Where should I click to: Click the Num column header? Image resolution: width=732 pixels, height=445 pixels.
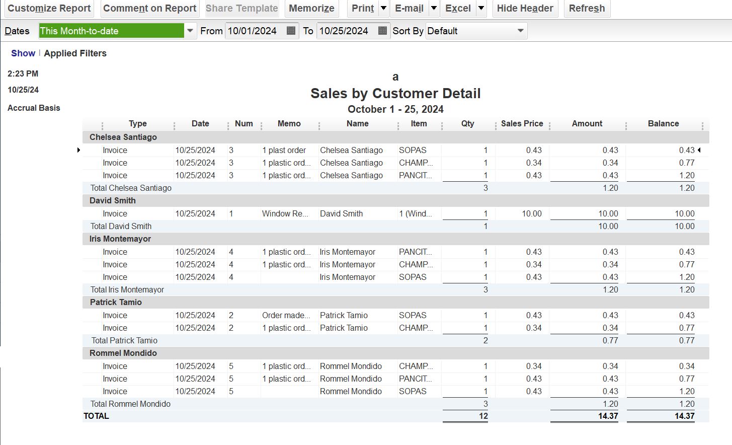point(244,124)
